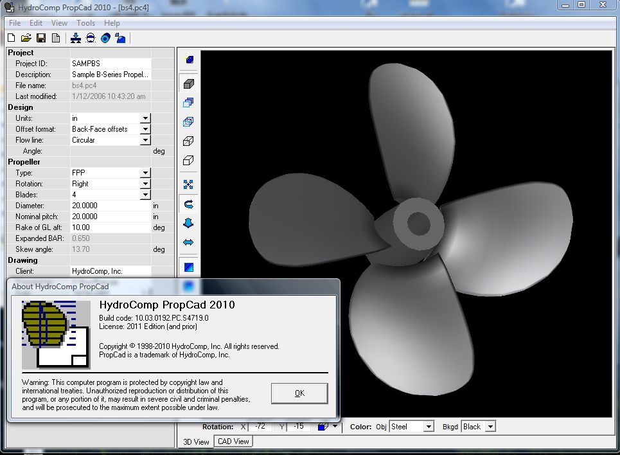Image resolution: width=620 pixels, height=455 pixels.
Task: Click OK in the About dialog
Action: point(299,393)
